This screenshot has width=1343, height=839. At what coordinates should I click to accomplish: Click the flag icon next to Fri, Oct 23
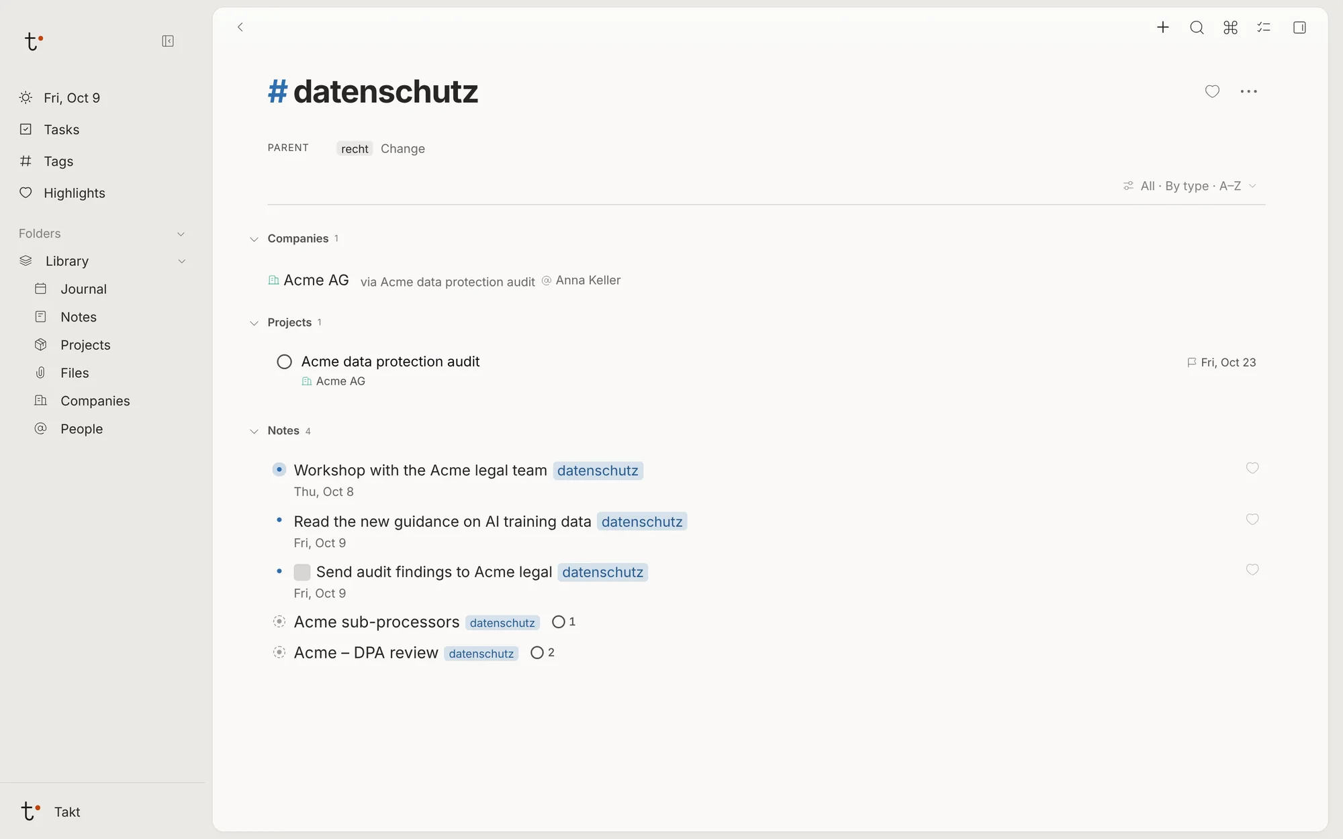pos(1192,362)
